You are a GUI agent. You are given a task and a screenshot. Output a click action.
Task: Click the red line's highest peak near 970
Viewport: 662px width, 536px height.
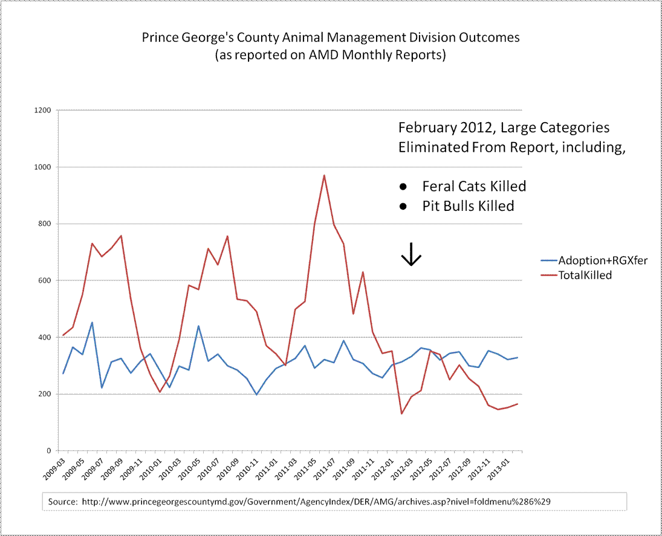point(324,175)
